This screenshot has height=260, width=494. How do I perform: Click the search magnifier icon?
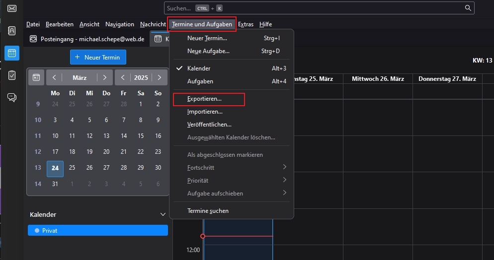point(468,8)
